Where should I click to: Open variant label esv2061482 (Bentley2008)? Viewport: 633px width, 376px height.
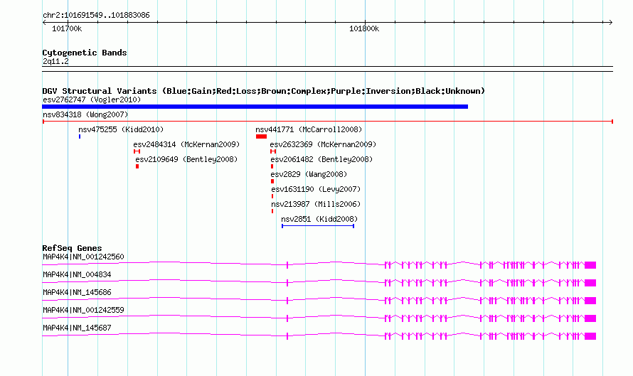coord(321,159)
